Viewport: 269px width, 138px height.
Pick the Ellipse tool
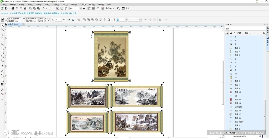click(x=2, y=56)
